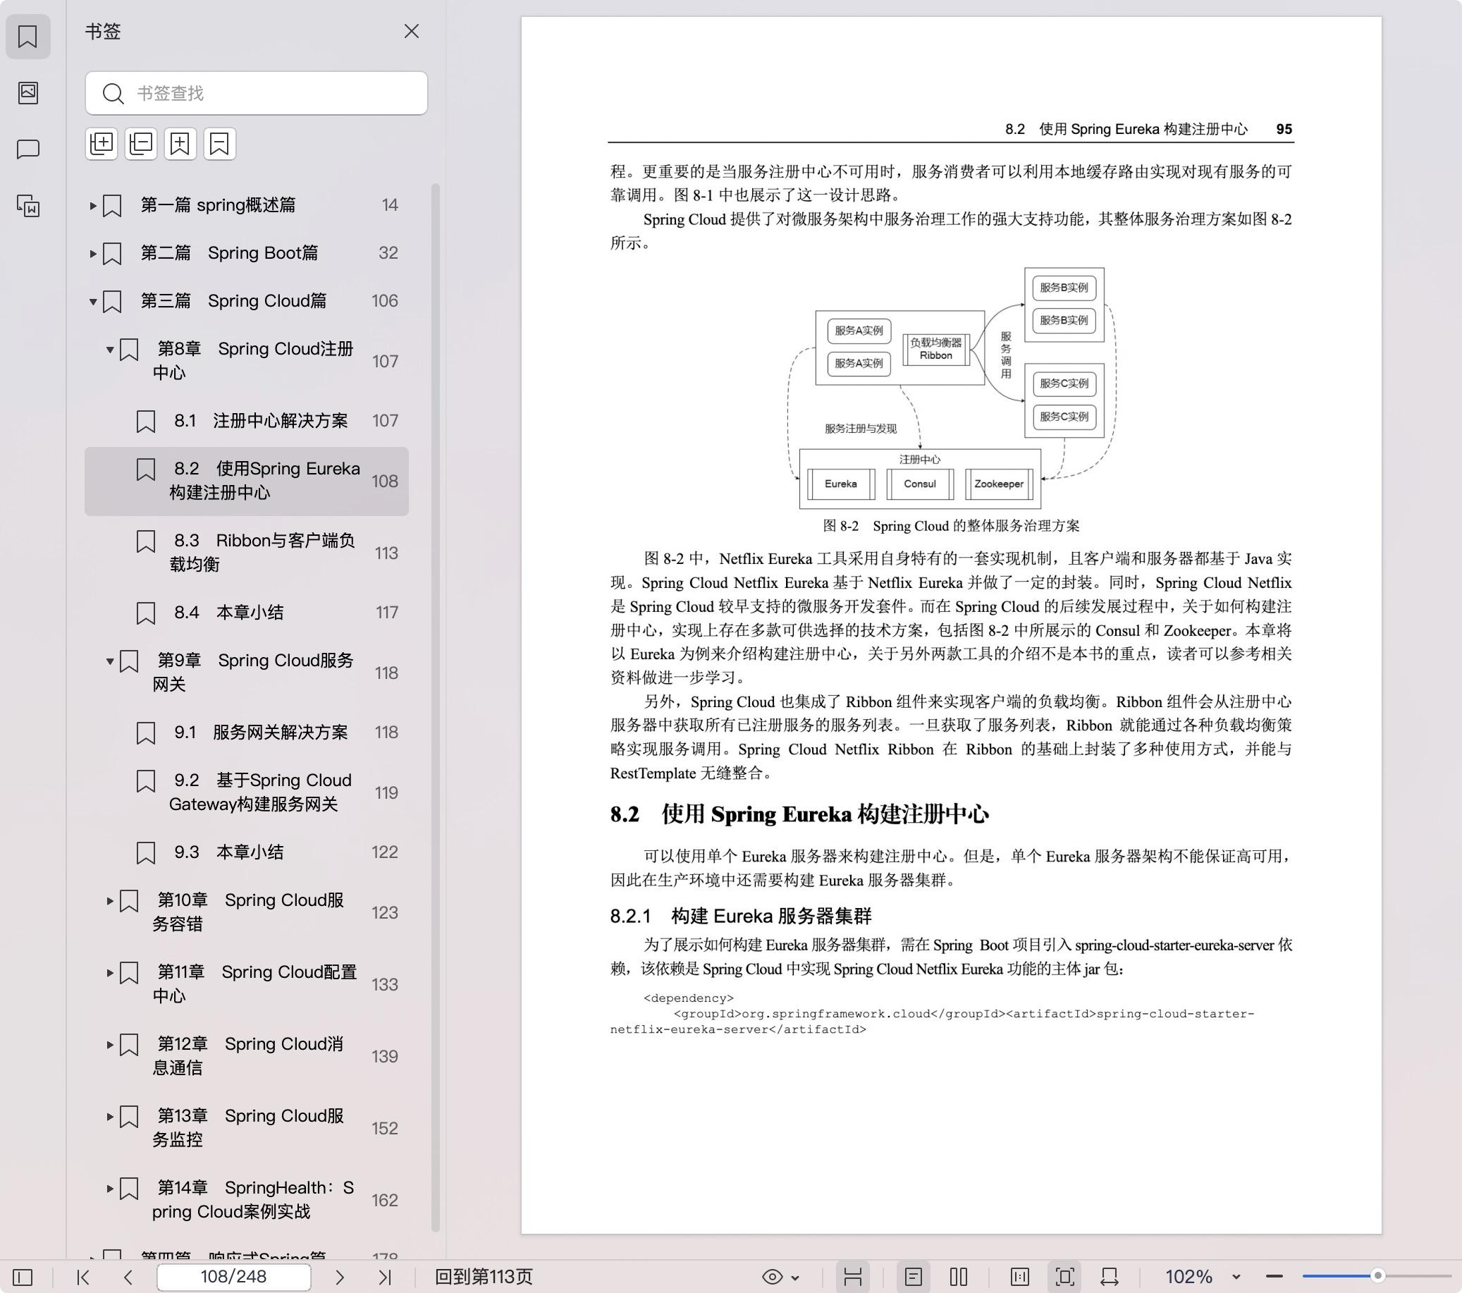Image resolution: width=1462 pixels, height=1293 pixels.
Task: Open the bookmarks sidebar panel icon
Action: 28,37
